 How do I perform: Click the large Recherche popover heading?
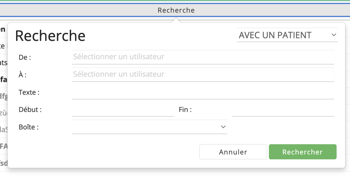[50, 36]
